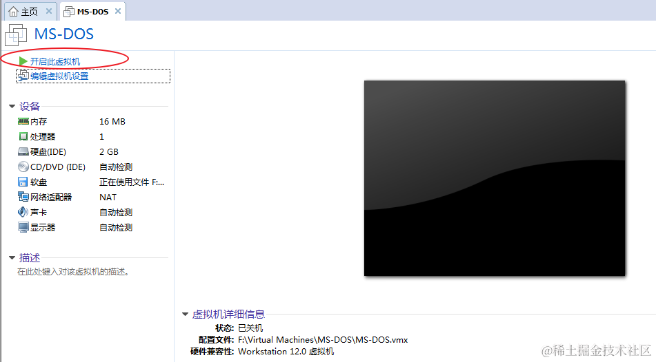The height and width of the screenshot is (362, 656).
Task: Open the 显示器 display device label
Action: (43, 227)
